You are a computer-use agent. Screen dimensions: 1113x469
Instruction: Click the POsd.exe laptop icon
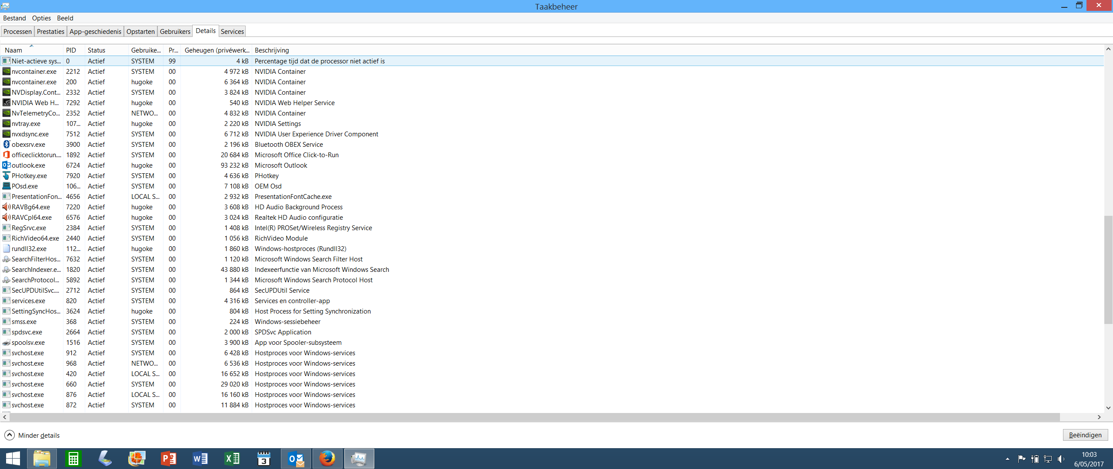click(x=7, y=186)
